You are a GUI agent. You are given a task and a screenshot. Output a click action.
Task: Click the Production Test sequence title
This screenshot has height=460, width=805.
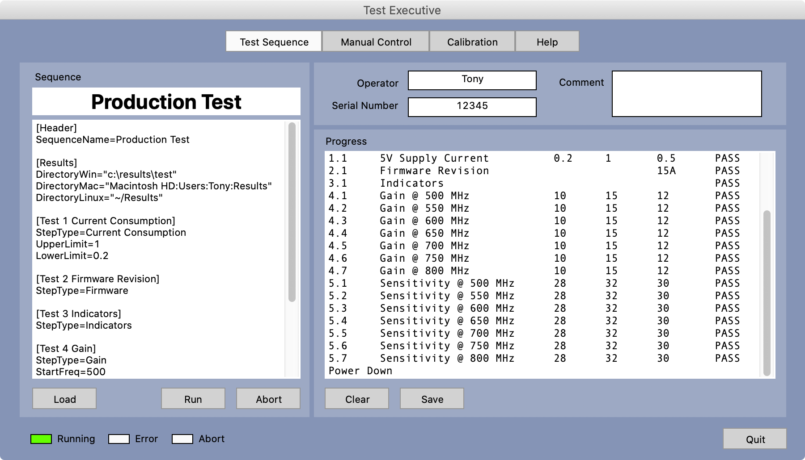click(166, 102)
